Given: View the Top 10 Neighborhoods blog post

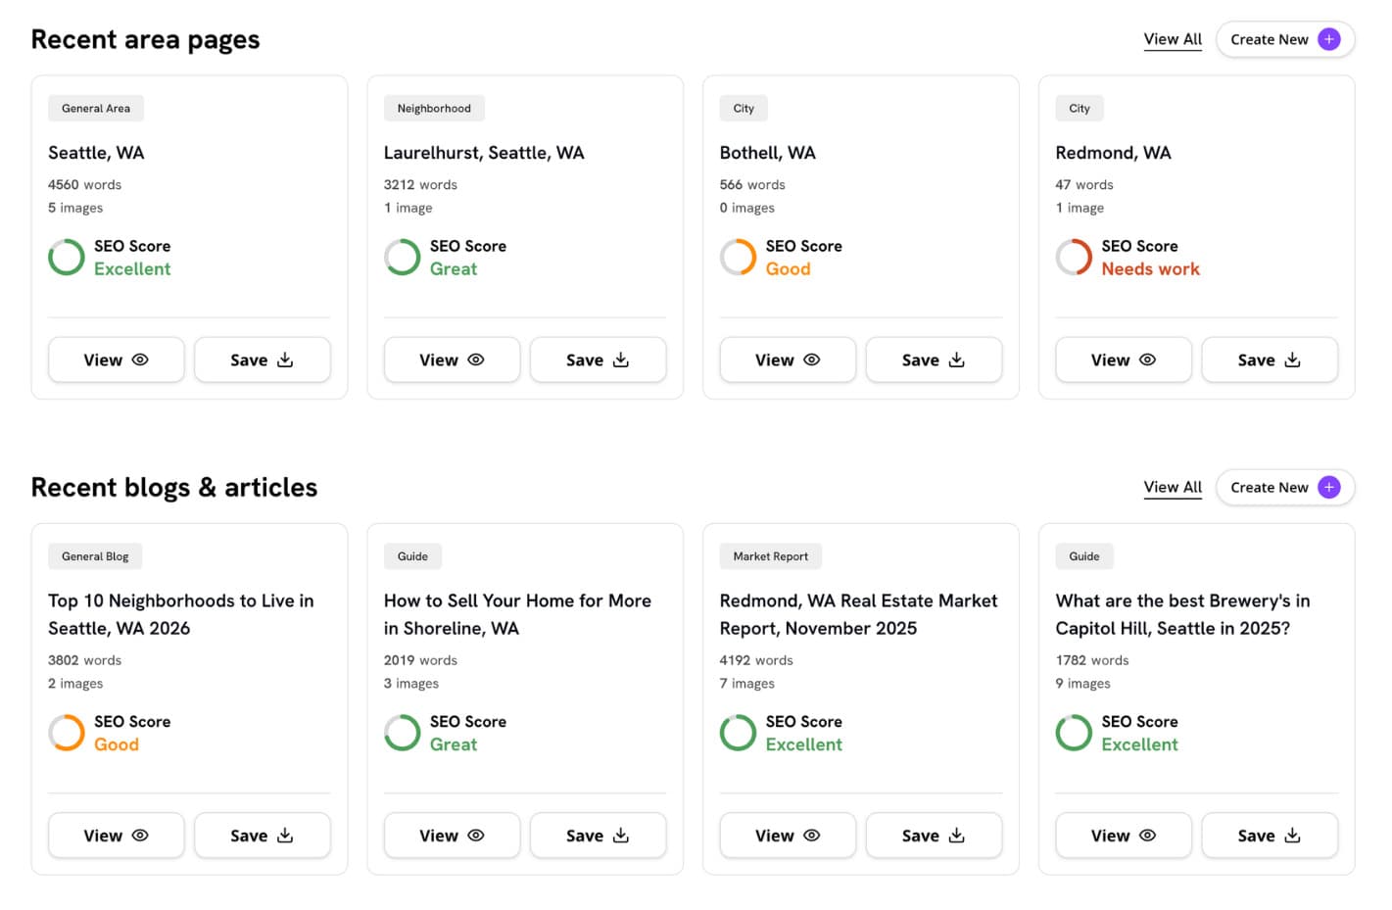Looking at the screenshot, I should 116,836.
